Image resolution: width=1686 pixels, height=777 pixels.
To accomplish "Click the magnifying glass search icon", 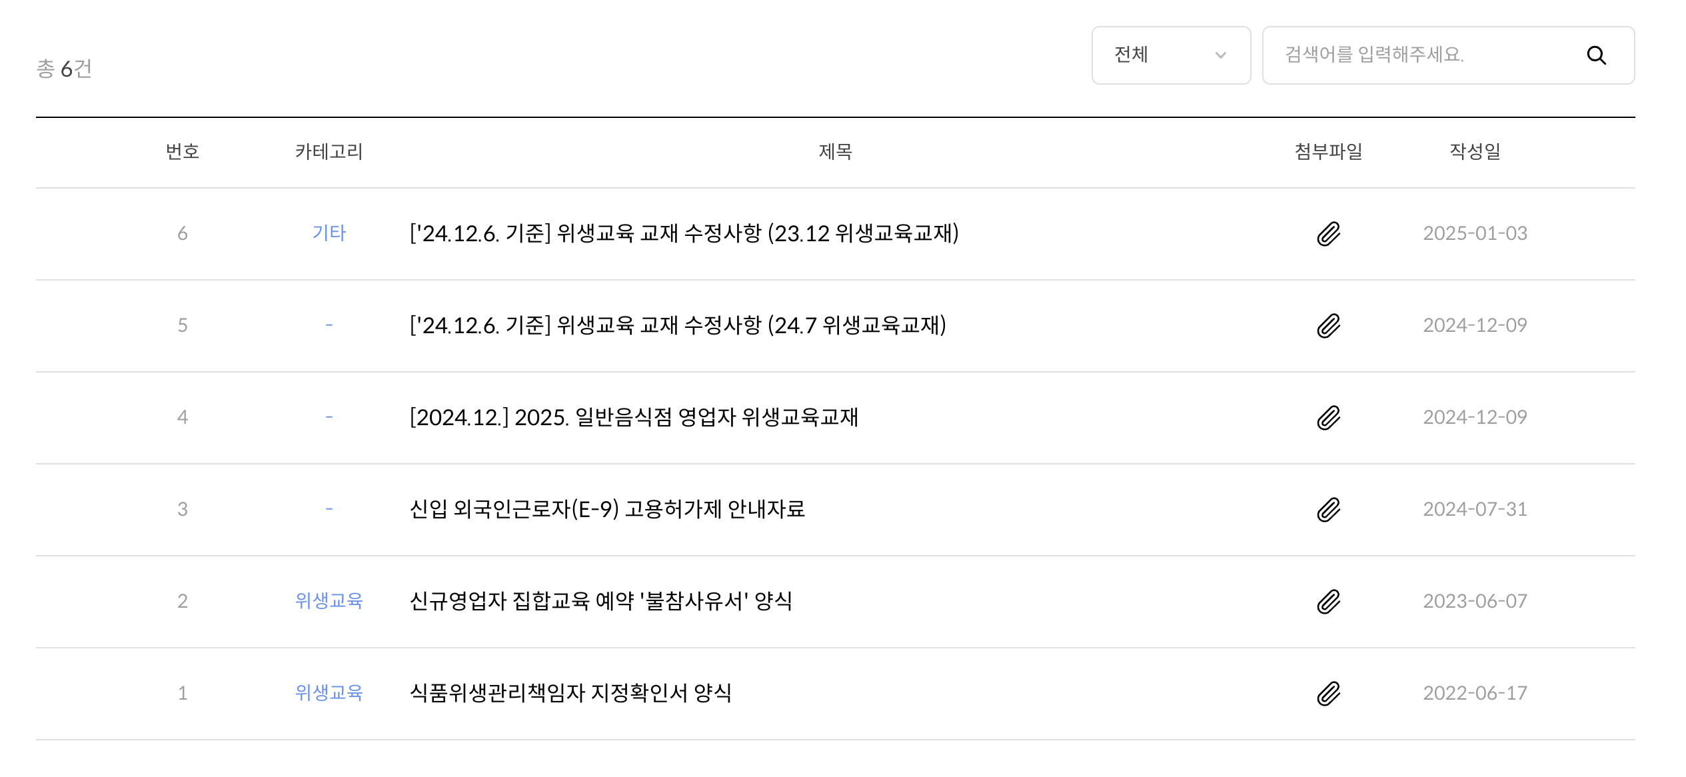I will pos(1597,56).
